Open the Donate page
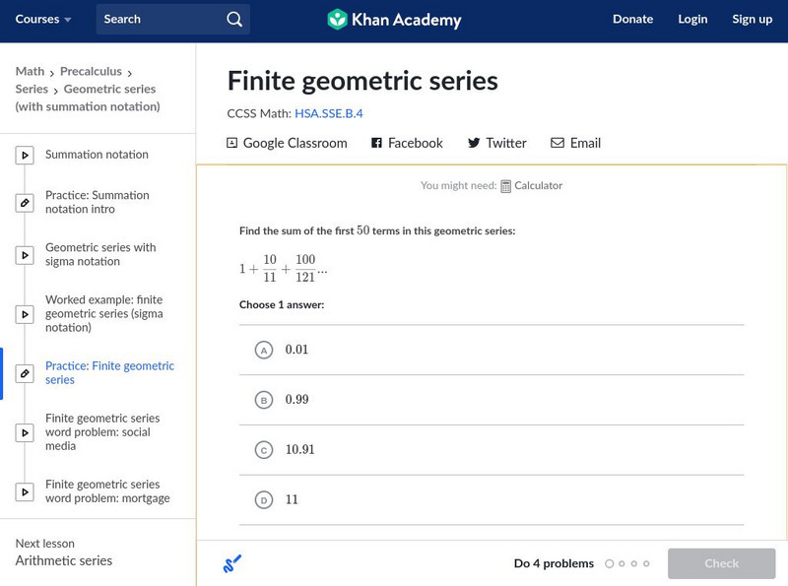788x586 pixels. 632,20
